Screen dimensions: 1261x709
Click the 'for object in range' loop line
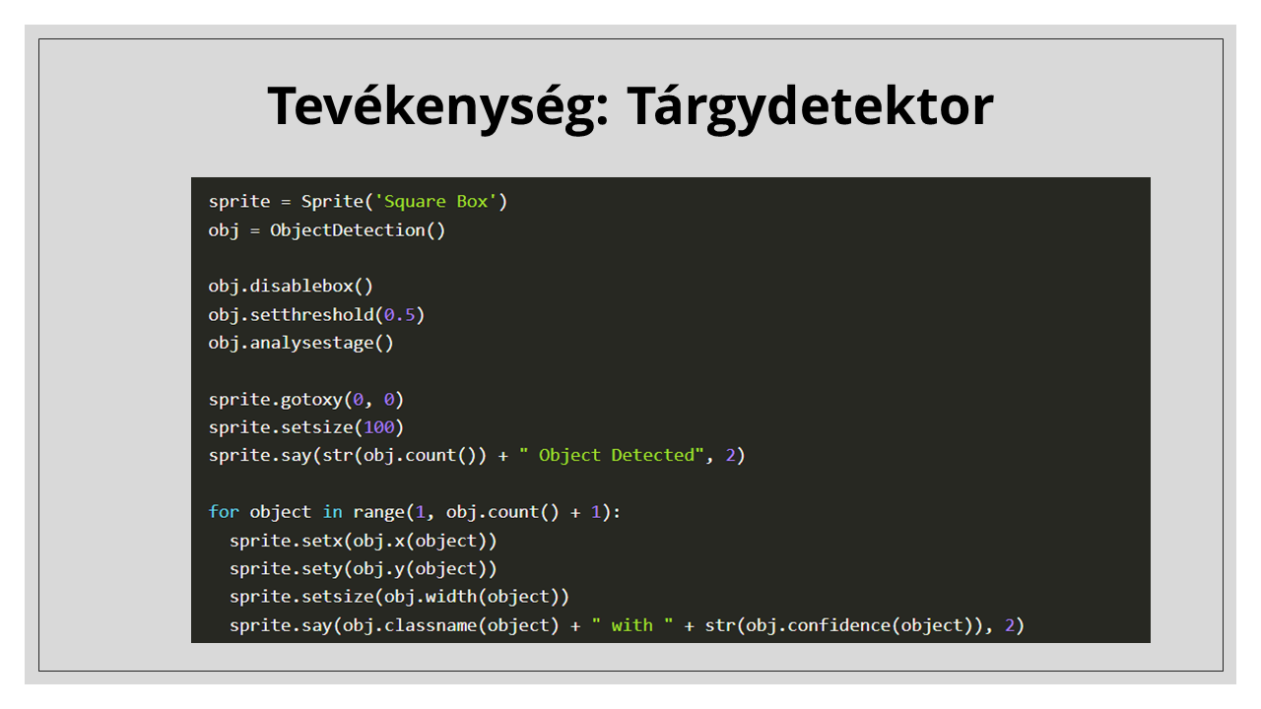tap(415, 512)
